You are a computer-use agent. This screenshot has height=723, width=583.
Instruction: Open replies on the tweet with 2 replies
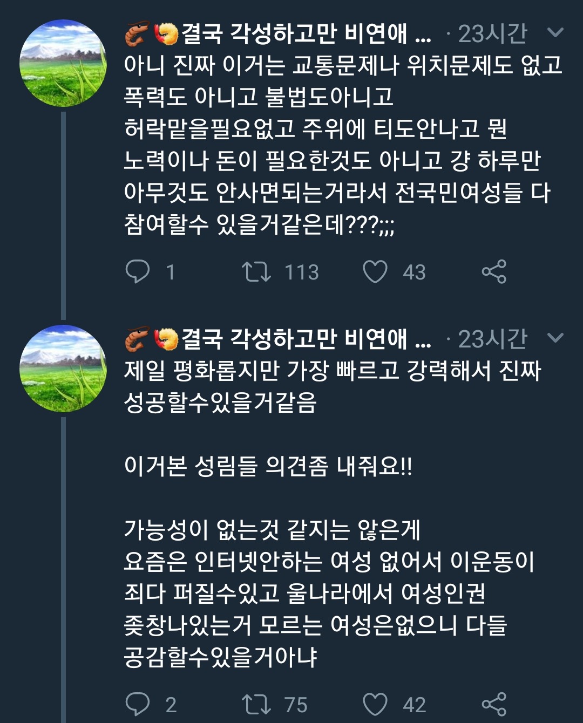pyautogui.click(x=138, y=704)
